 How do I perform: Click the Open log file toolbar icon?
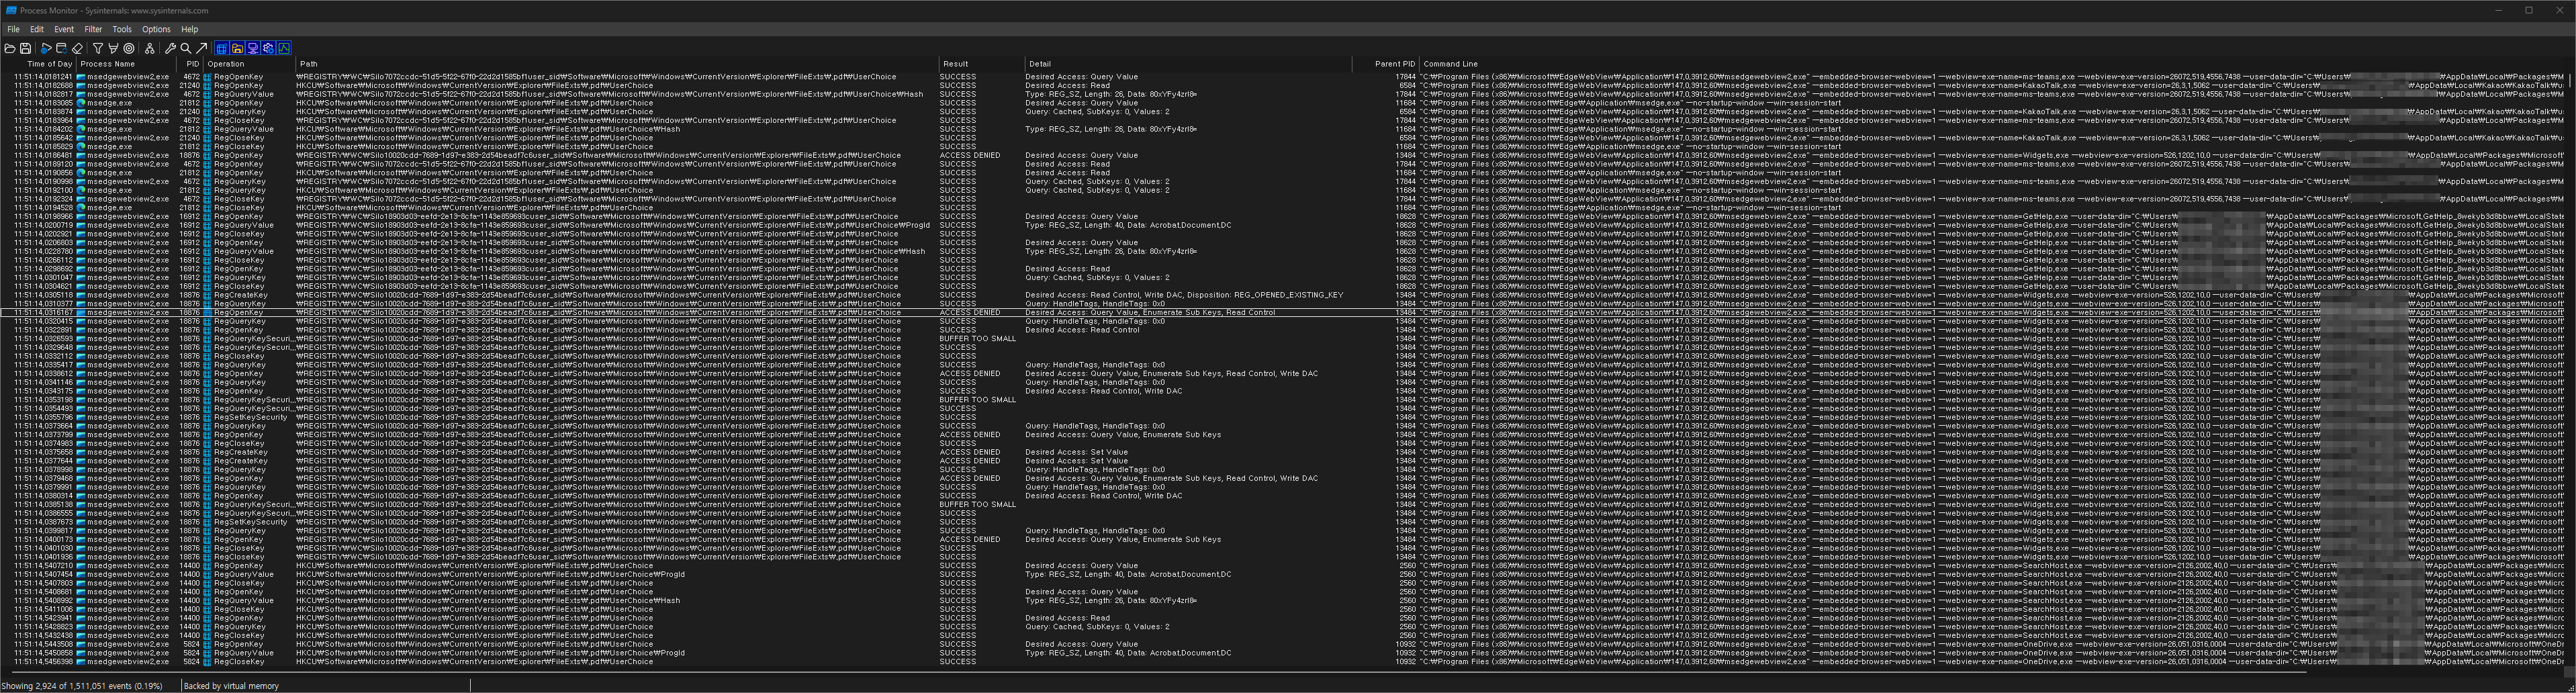pos(10,48)
